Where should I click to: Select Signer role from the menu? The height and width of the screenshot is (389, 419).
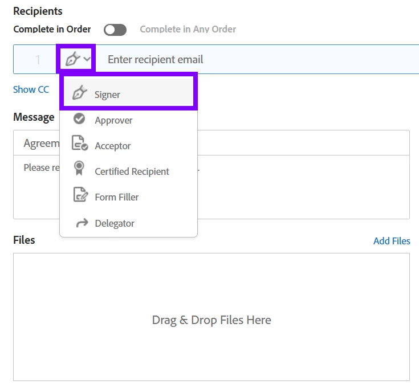128,91
